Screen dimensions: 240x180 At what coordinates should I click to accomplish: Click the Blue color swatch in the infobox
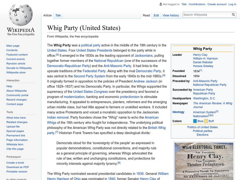(195, 121)
